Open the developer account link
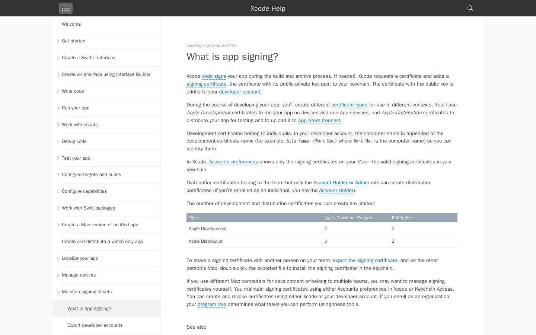This screenshot has width=536, height=335. click(x=240, y=92)
